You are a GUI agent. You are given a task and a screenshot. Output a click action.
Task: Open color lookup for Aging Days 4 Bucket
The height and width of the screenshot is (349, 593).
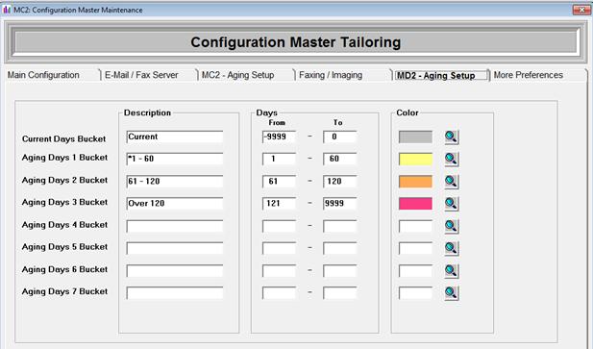click(451, 226)
